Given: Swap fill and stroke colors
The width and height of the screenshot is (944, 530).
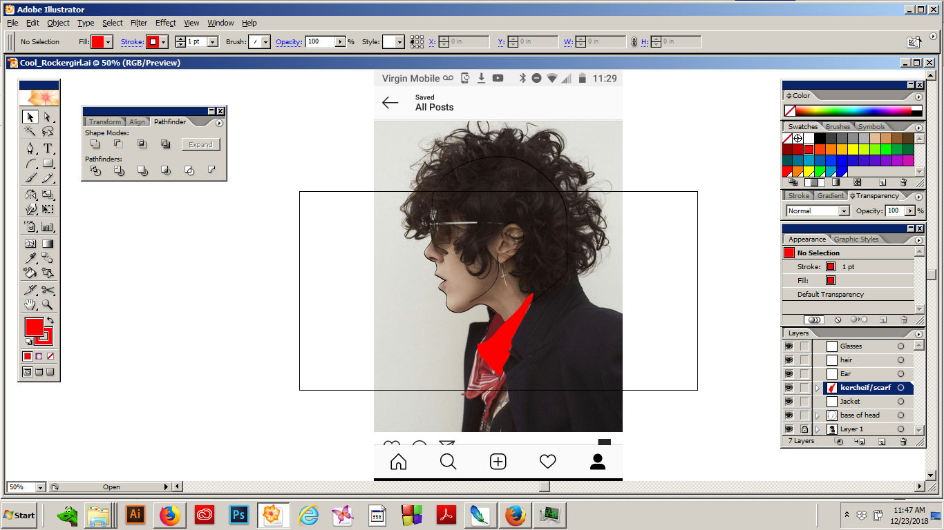Looking at the screenshot, I should 50,321.
